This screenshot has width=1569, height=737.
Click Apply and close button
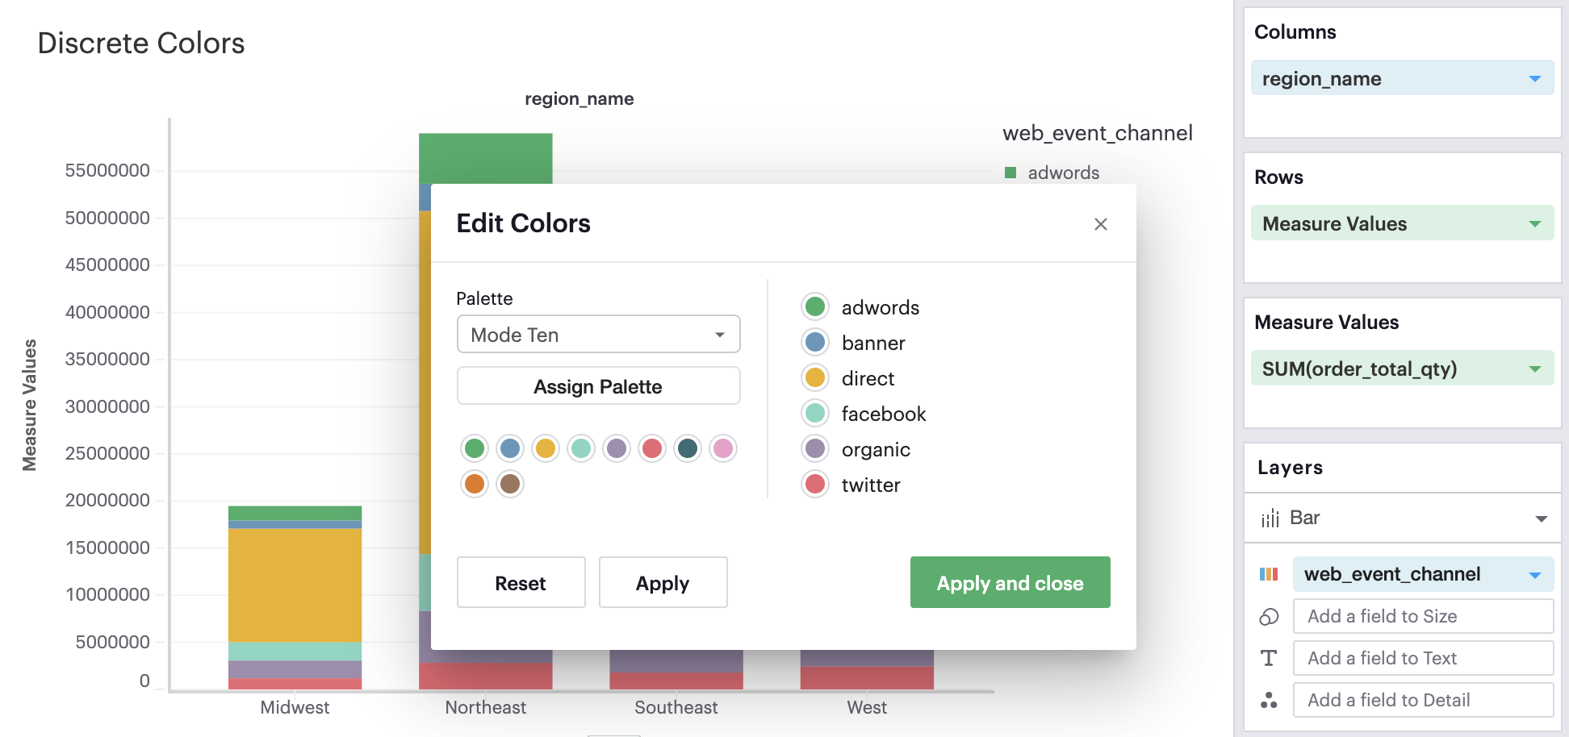[1010, 583]
